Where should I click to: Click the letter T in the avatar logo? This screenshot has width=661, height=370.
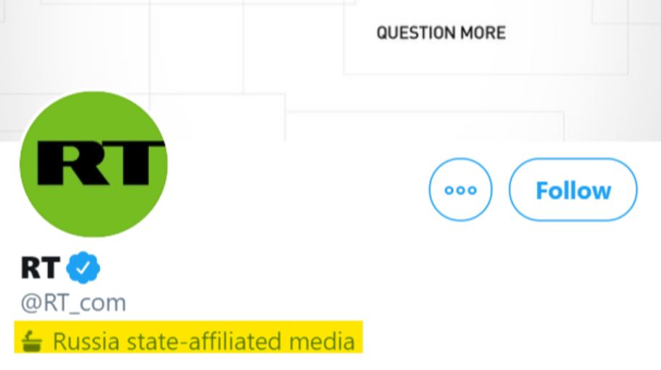(x=133, y=164)
